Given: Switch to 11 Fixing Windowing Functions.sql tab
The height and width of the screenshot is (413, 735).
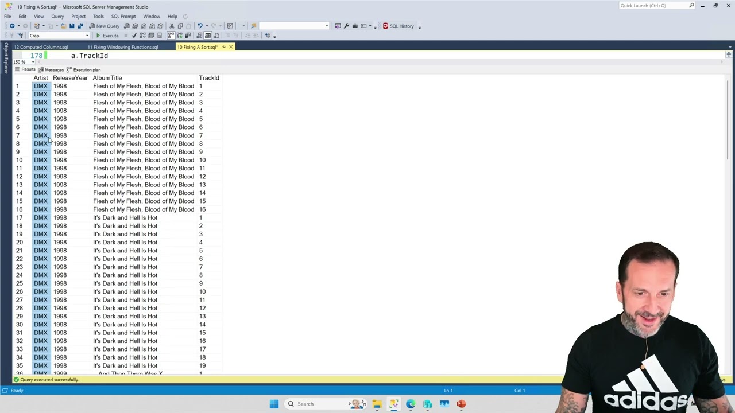Looking at the screenshot, I should pyautogui.click(x=123, y=47).
